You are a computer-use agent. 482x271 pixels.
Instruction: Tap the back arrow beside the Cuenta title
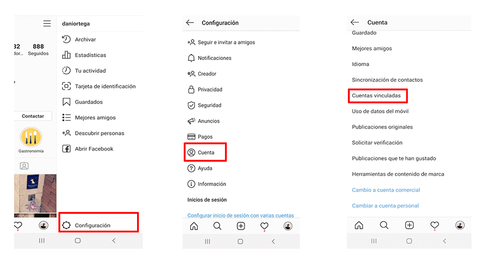click(355, 22)
